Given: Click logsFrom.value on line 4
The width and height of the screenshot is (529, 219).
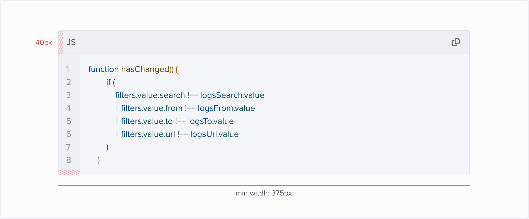Looking at the screenshot, I should (x=226, y=108).
